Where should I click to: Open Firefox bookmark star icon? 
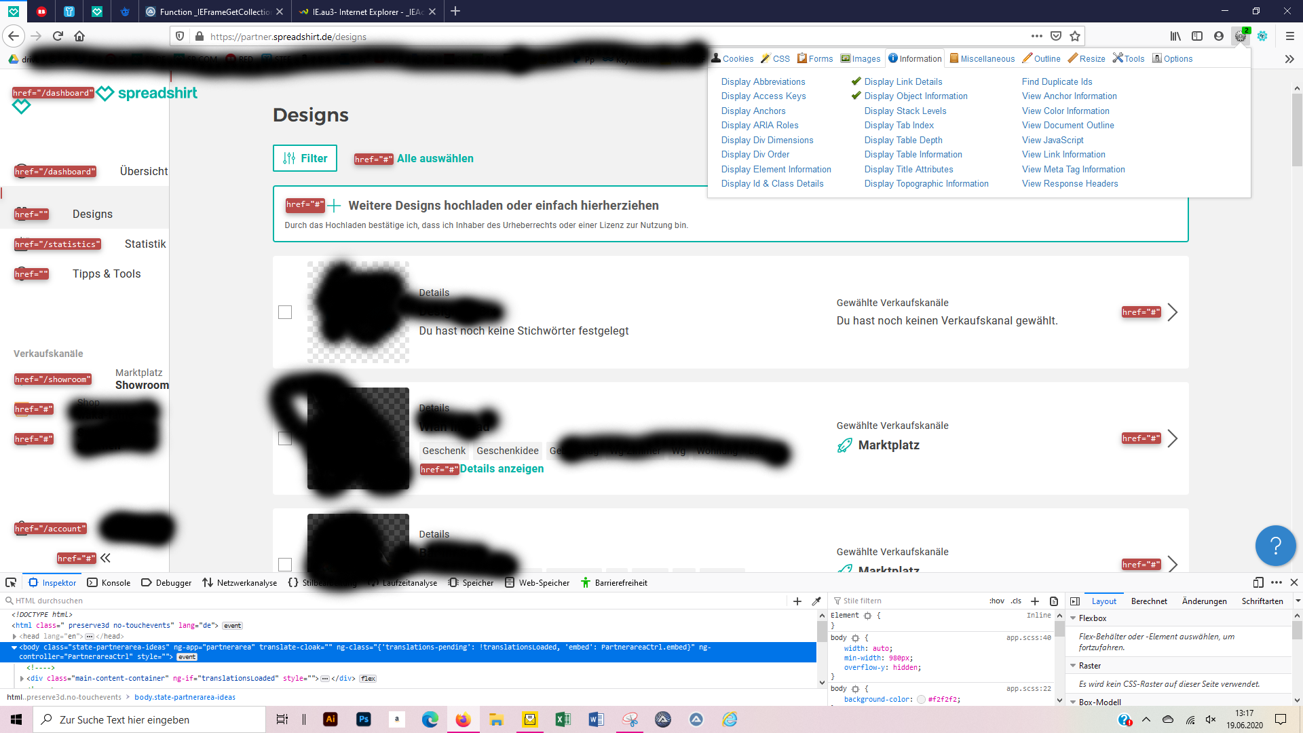point(1075,36)
